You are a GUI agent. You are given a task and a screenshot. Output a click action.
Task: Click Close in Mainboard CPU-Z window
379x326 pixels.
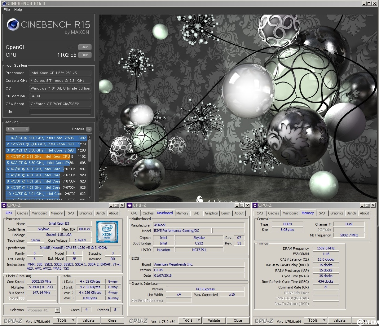tap(238, 320)
